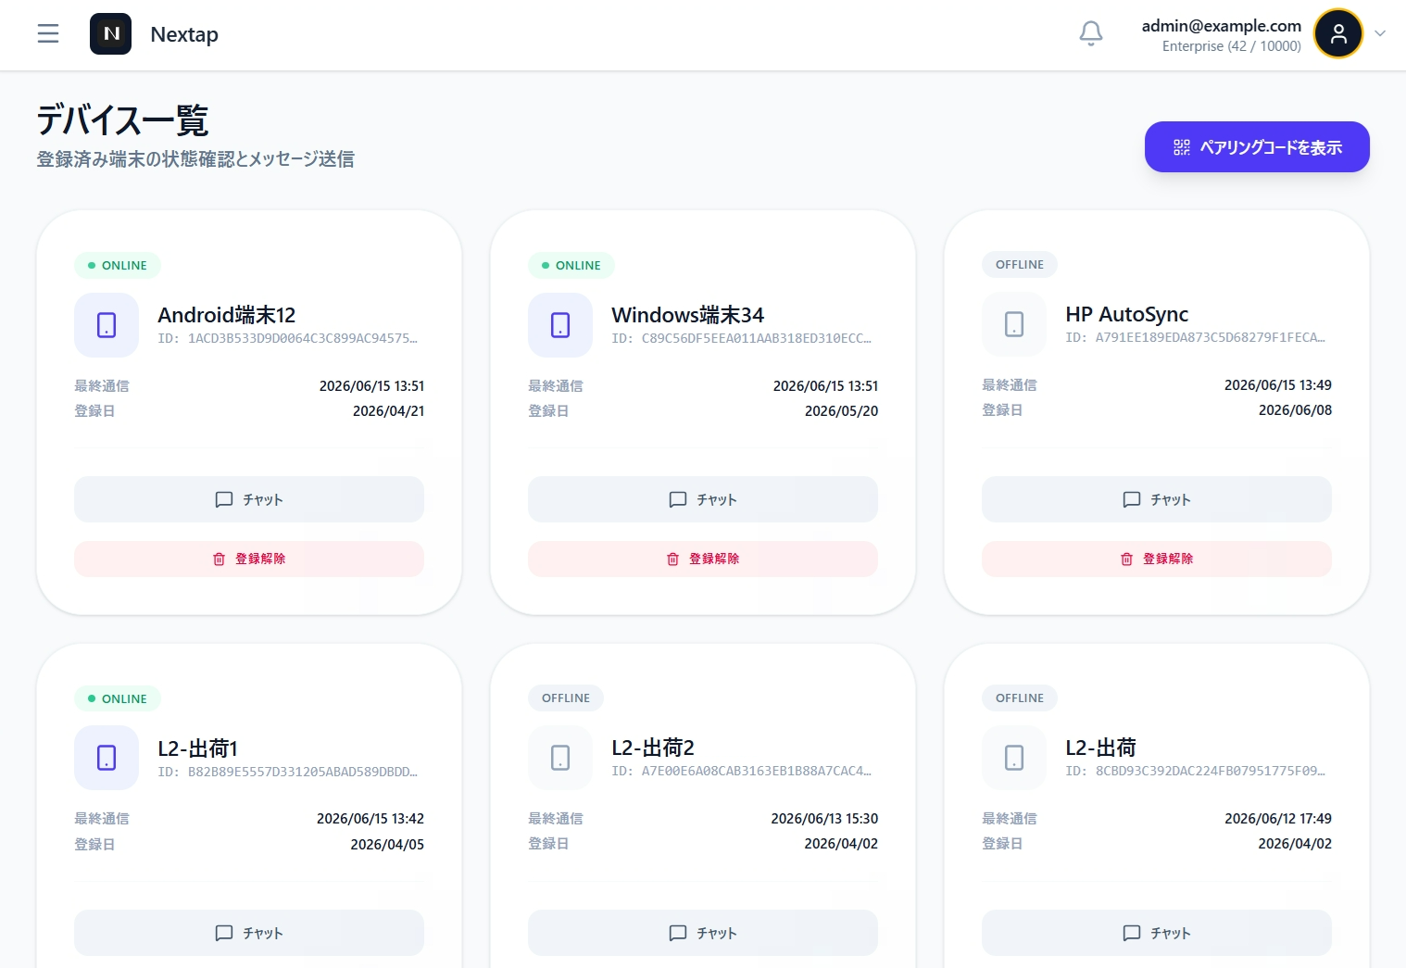
Task: Click the Enterprise (42 / 10000) plan text
Action: (1232, 46)
